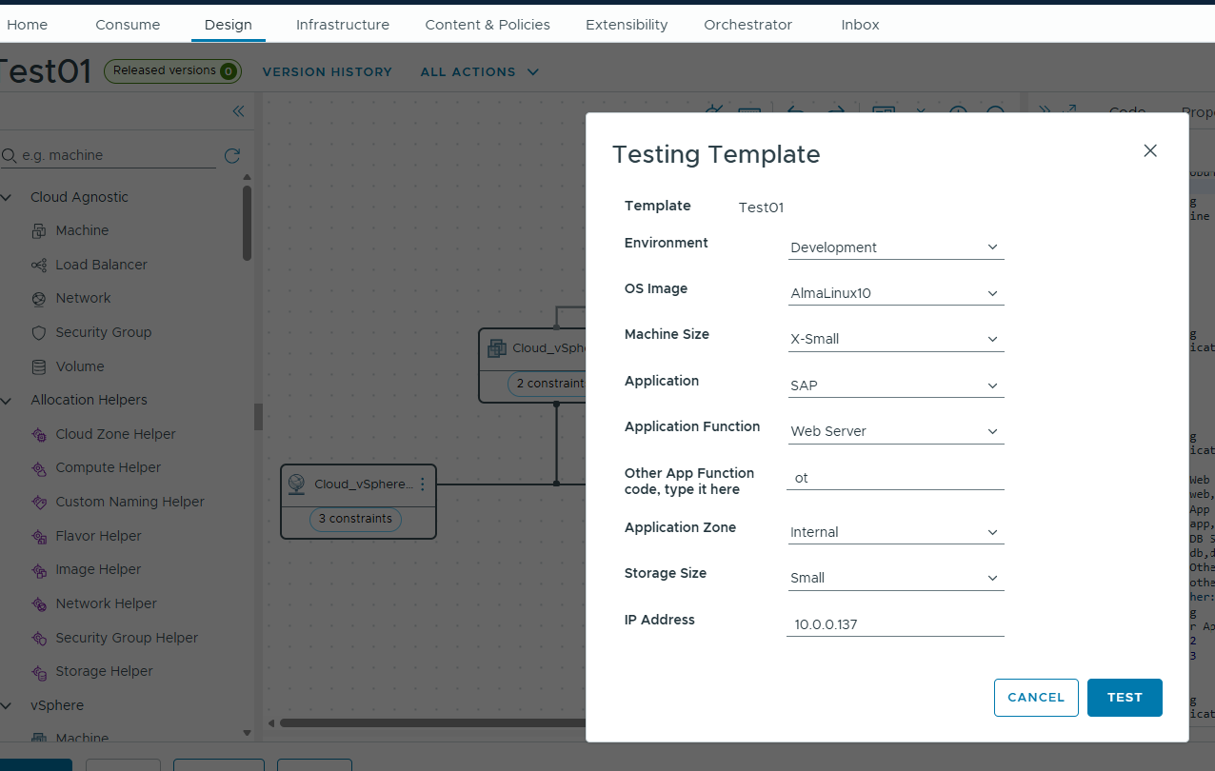Image resolution: width=1215 pixels, height=771 pixels.
Task: Select the Load Balancer resource icon
Action: pyautogui.click(x=39, y=265)
